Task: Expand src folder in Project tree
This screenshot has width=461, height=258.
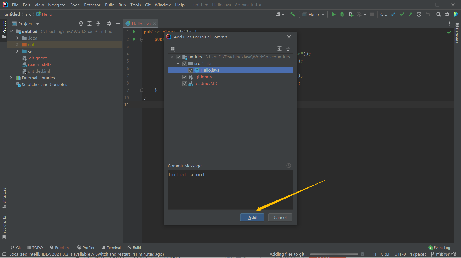Action: pyautogui.click(x=17, y=51)
